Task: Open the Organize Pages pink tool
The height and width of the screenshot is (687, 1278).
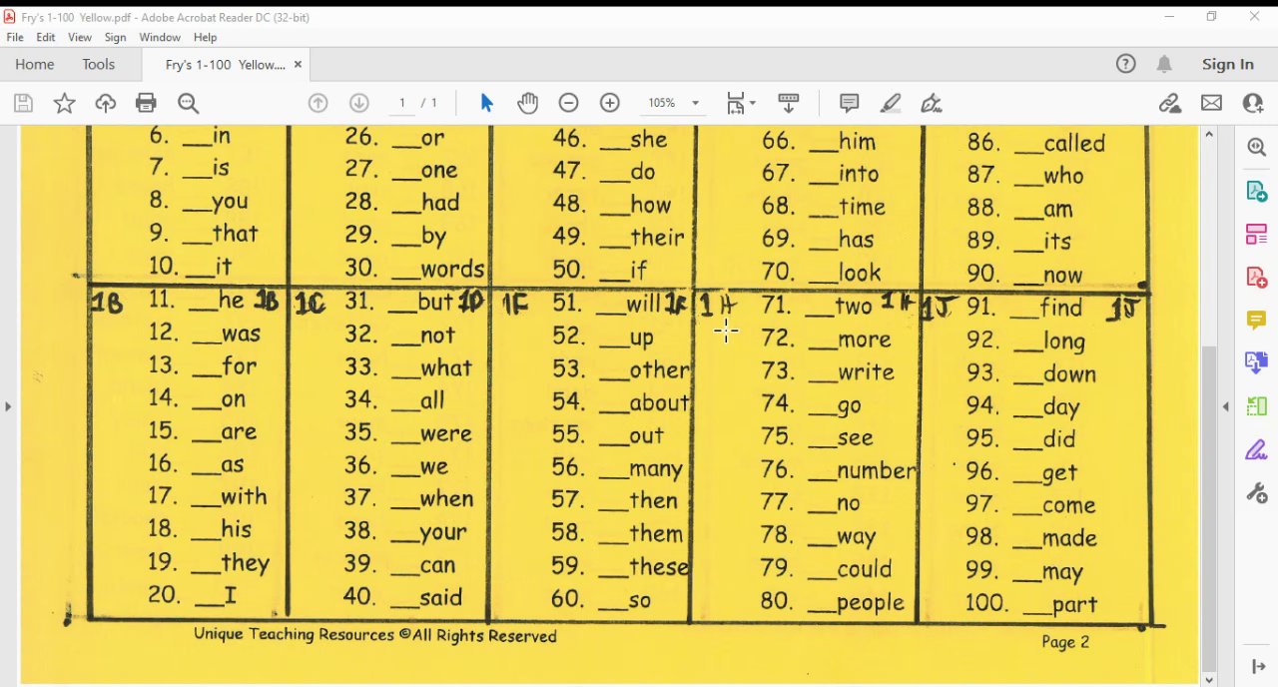Action: (1256, 235)
